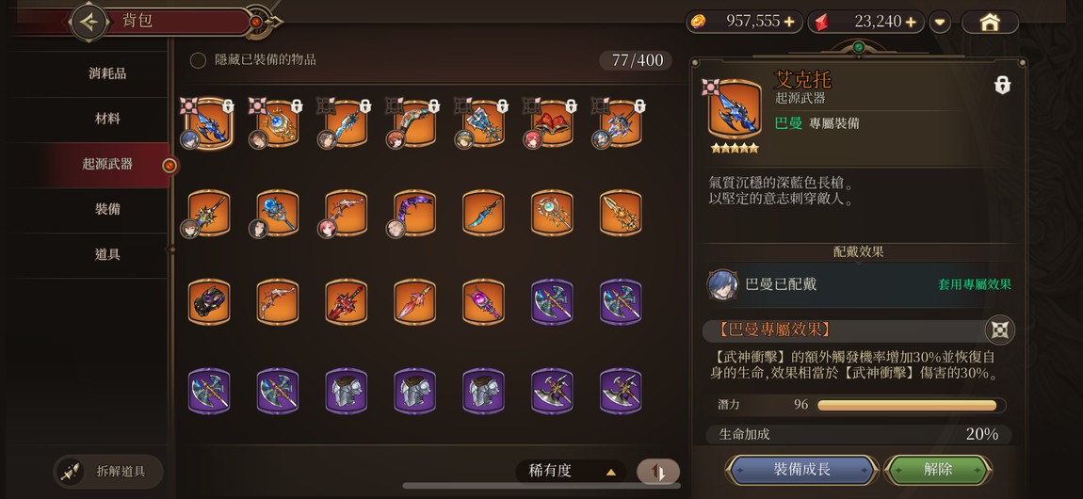Switch to the 消耗品 tab
1083x499 pixels.
[107, 73]
